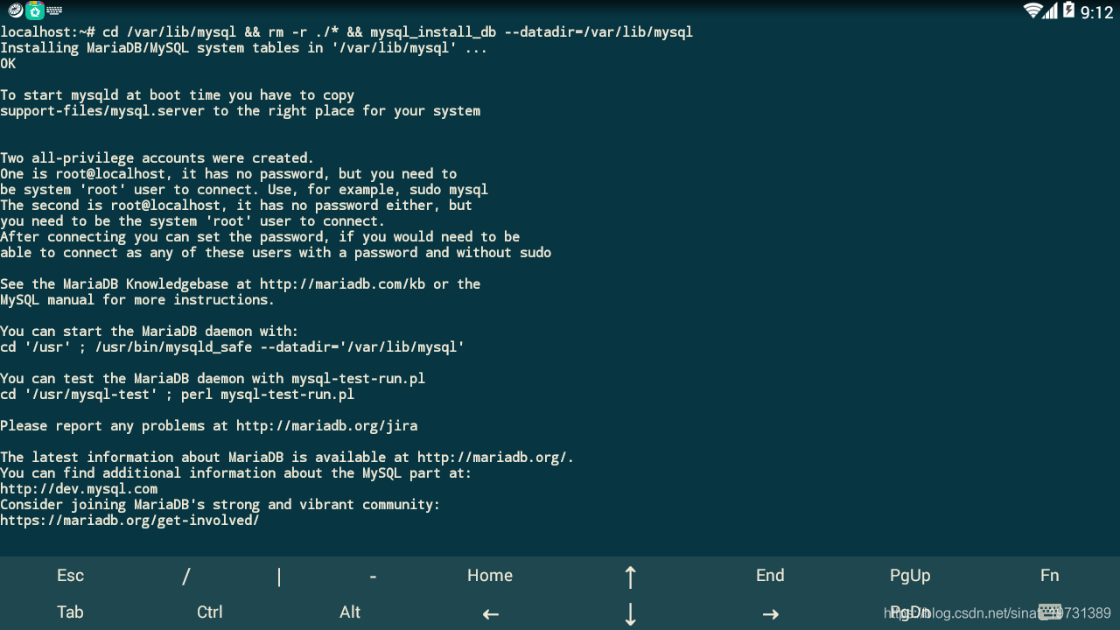1120x630 pixels.
Task: Tap the PgUp key
Action: pyautogui.click(x=910, y=576)
